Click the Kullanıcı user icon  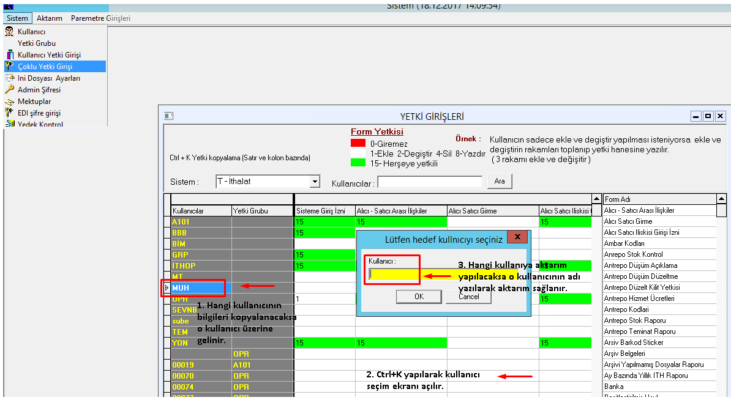coord(9,31)
